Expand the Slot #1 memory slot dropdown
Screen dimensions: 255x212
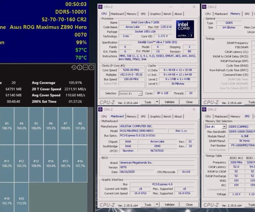[216, 127]
